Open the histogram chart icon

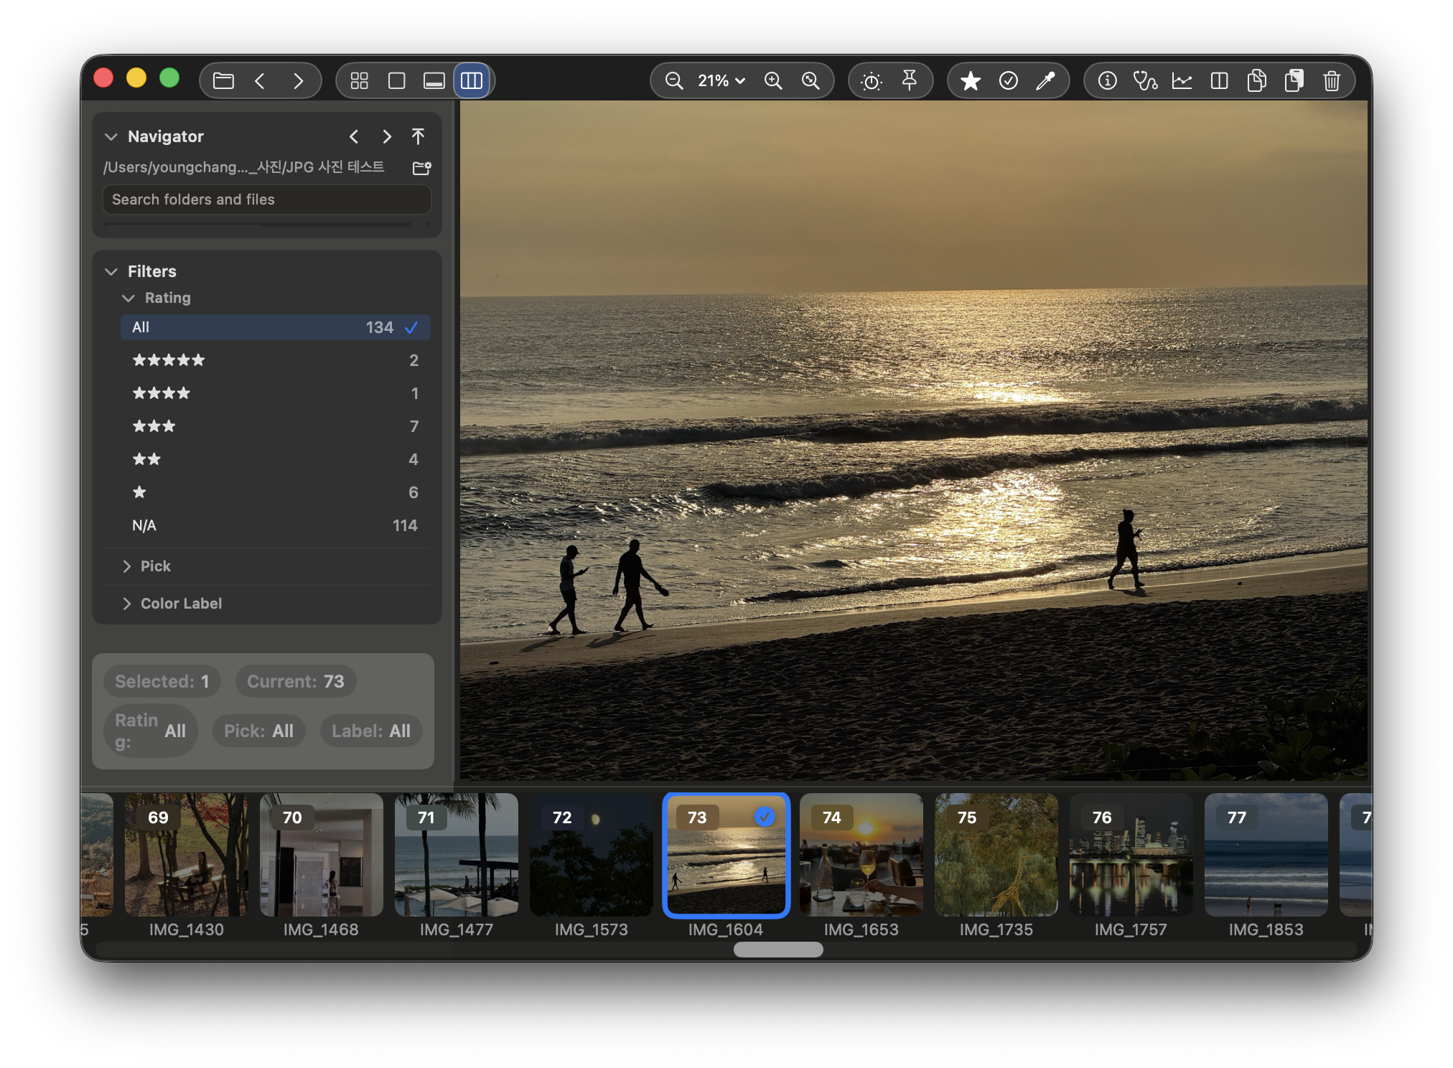[x=1182, y=80]
